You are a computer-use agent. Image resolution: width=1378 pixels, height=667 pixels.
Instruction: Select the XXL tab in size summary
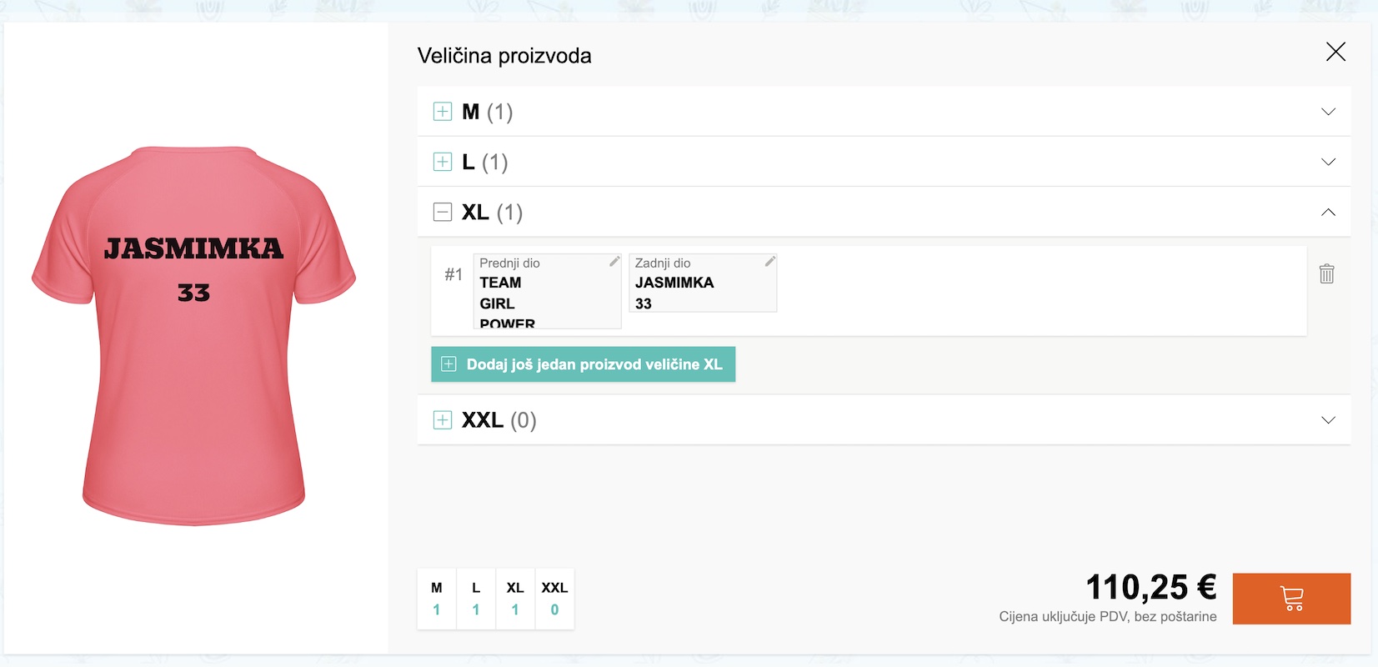(x=554, y=599)
